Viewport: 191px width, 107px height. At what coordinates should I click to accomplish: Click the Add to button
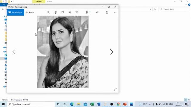point(30,12)
